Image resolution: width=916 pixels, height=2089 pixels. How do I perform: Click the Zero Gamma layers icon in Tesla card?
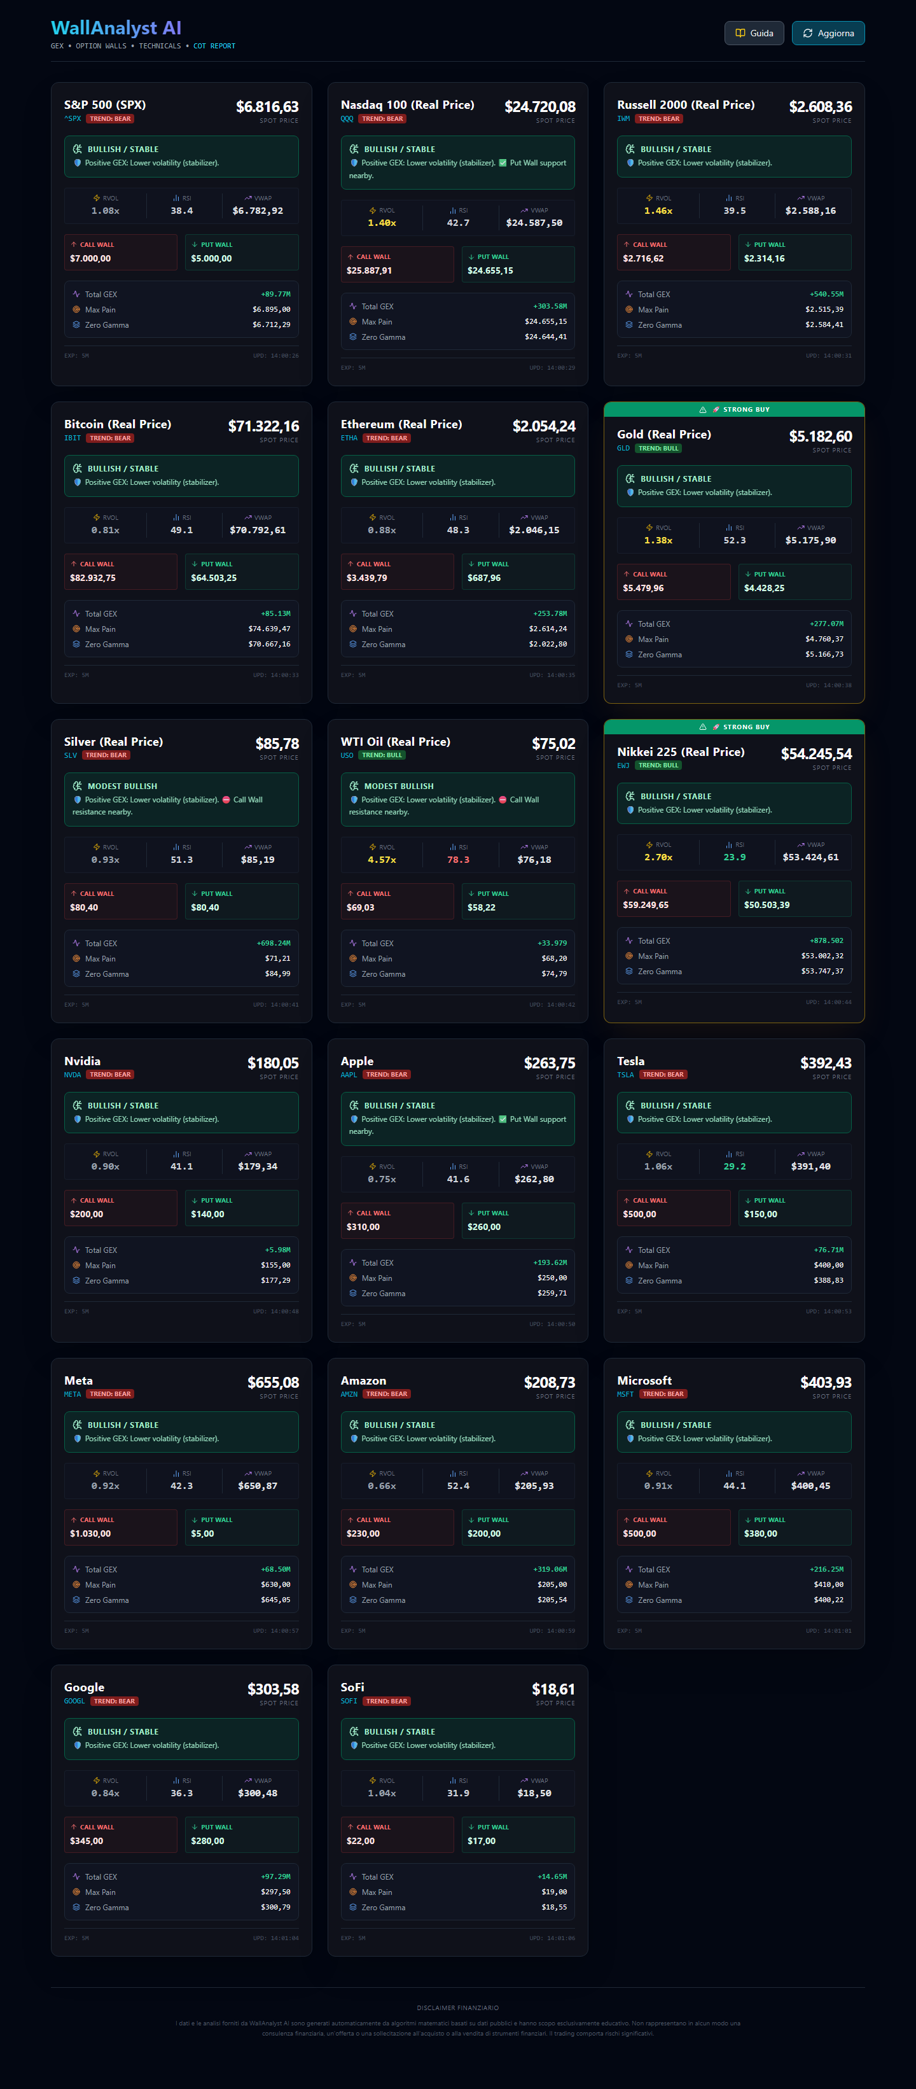pyautogui.click(x=629, y=1280)
